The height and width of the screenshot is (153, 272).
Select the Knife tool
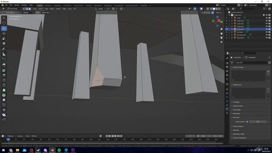tap(4, 85)
